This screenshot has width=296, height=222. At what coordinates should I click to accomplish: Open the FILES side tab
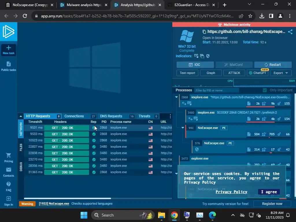coord(21,147)
